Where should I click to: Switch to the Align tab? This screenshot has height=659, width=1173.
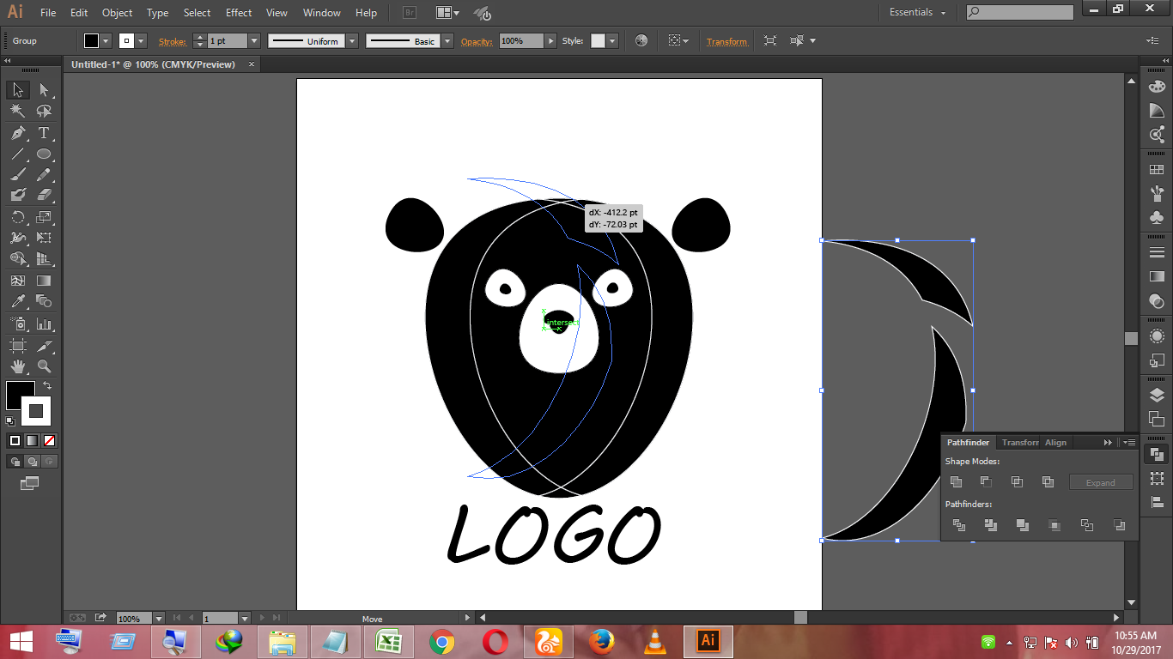[1055, 443]
